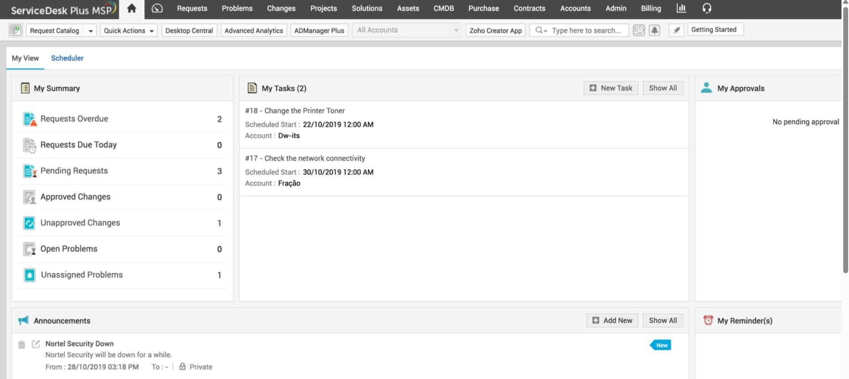The height and width of the screenshot is (379, 849).
Task: Click the Pending Requests icon
Action: [x=30, y=171]
